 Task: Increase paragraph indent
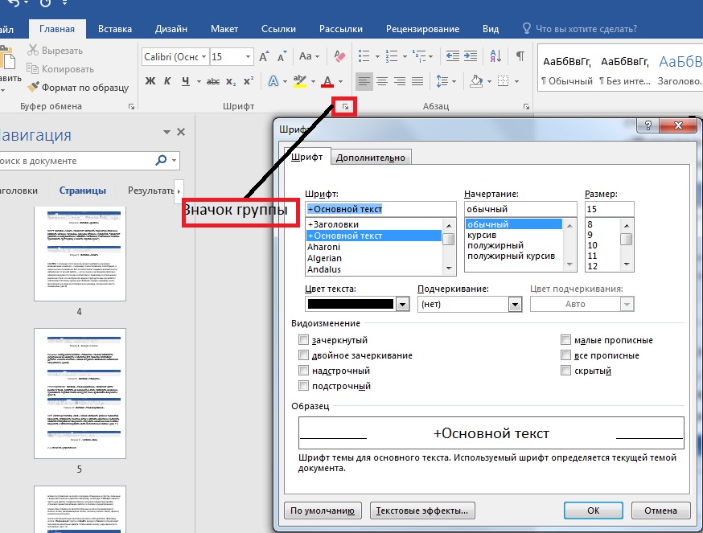point(471,56)
